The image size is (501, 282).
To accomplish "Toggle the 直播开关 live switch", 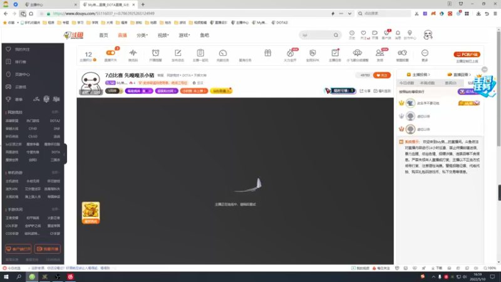I will click(111, 53).
